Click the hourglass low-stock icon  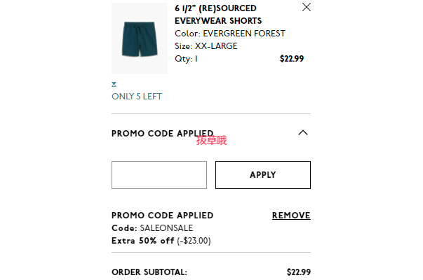[114, 84]
